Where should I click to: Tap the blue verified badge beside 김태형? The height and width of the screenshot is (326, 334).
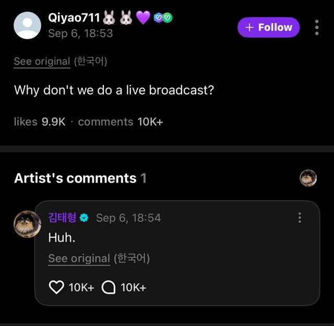point(84,218)
